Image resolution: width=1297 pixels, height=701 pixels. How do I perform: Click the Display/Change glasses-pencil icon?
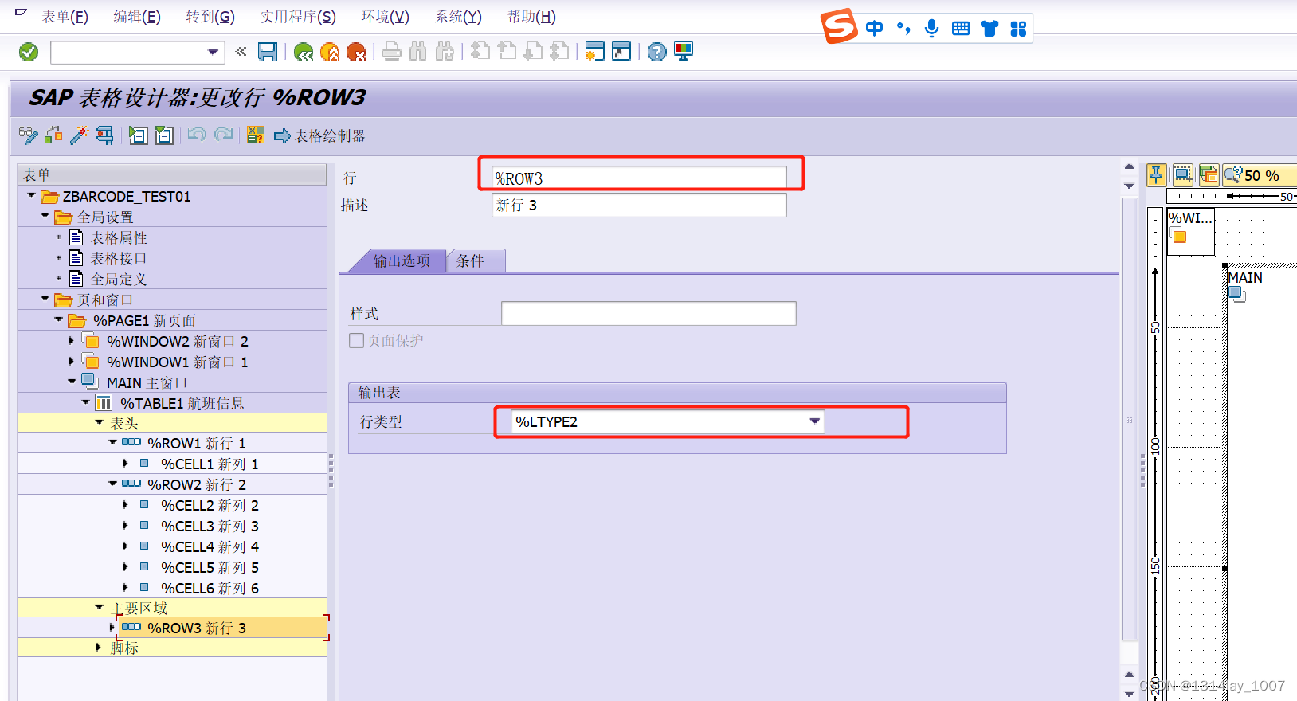[x=28, y=135]
